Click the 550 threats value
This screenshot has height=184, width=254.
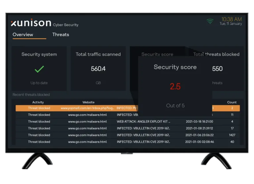(217, 69)
